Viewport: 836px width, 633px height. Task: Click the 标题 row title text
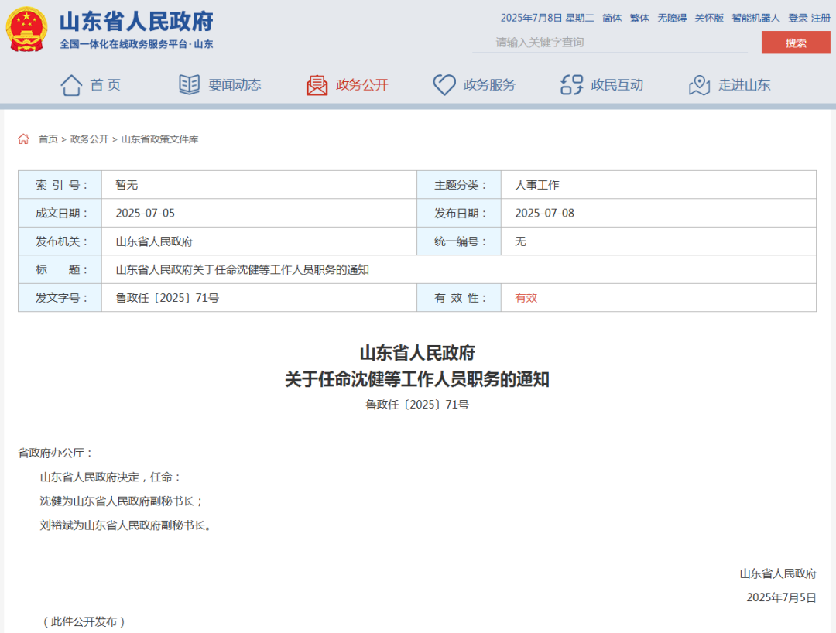tap(242, 269)
